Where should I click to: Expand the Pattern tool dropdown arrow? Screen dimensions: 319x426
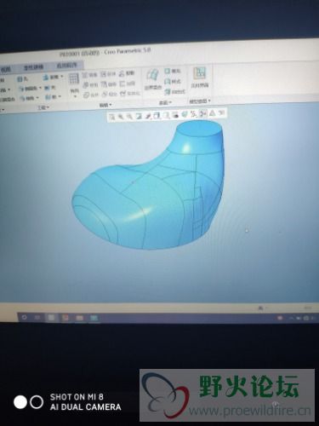[x=74, y=96]
